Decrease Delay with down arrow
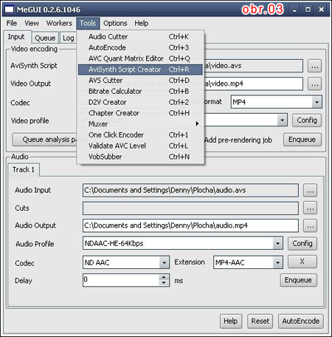This screenshot has width=332, height=337. pyautogui.click(x=164, y=283)
